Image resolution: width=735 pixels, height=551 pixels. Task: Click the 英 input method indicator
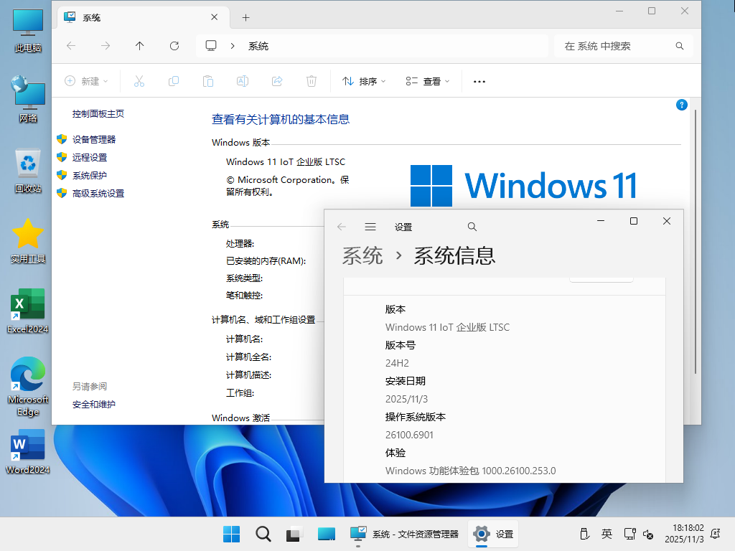pyautogui.click(x=607, y=534)
